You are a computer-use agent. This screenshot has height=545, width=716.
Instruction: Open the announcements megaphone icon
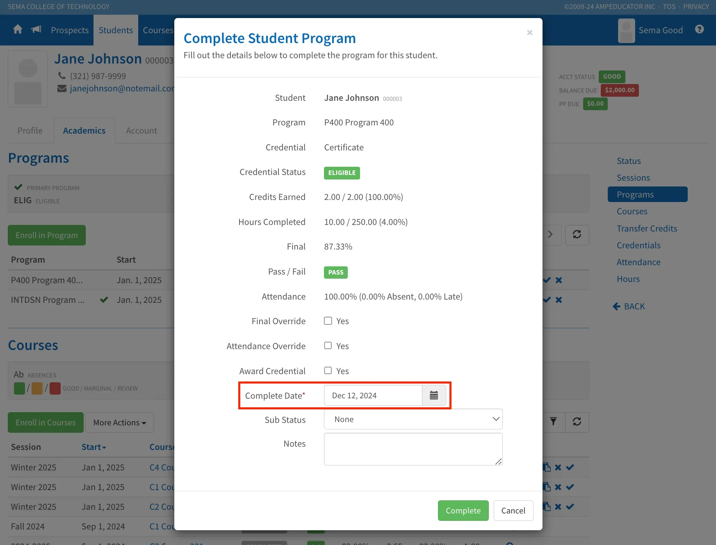36,30
